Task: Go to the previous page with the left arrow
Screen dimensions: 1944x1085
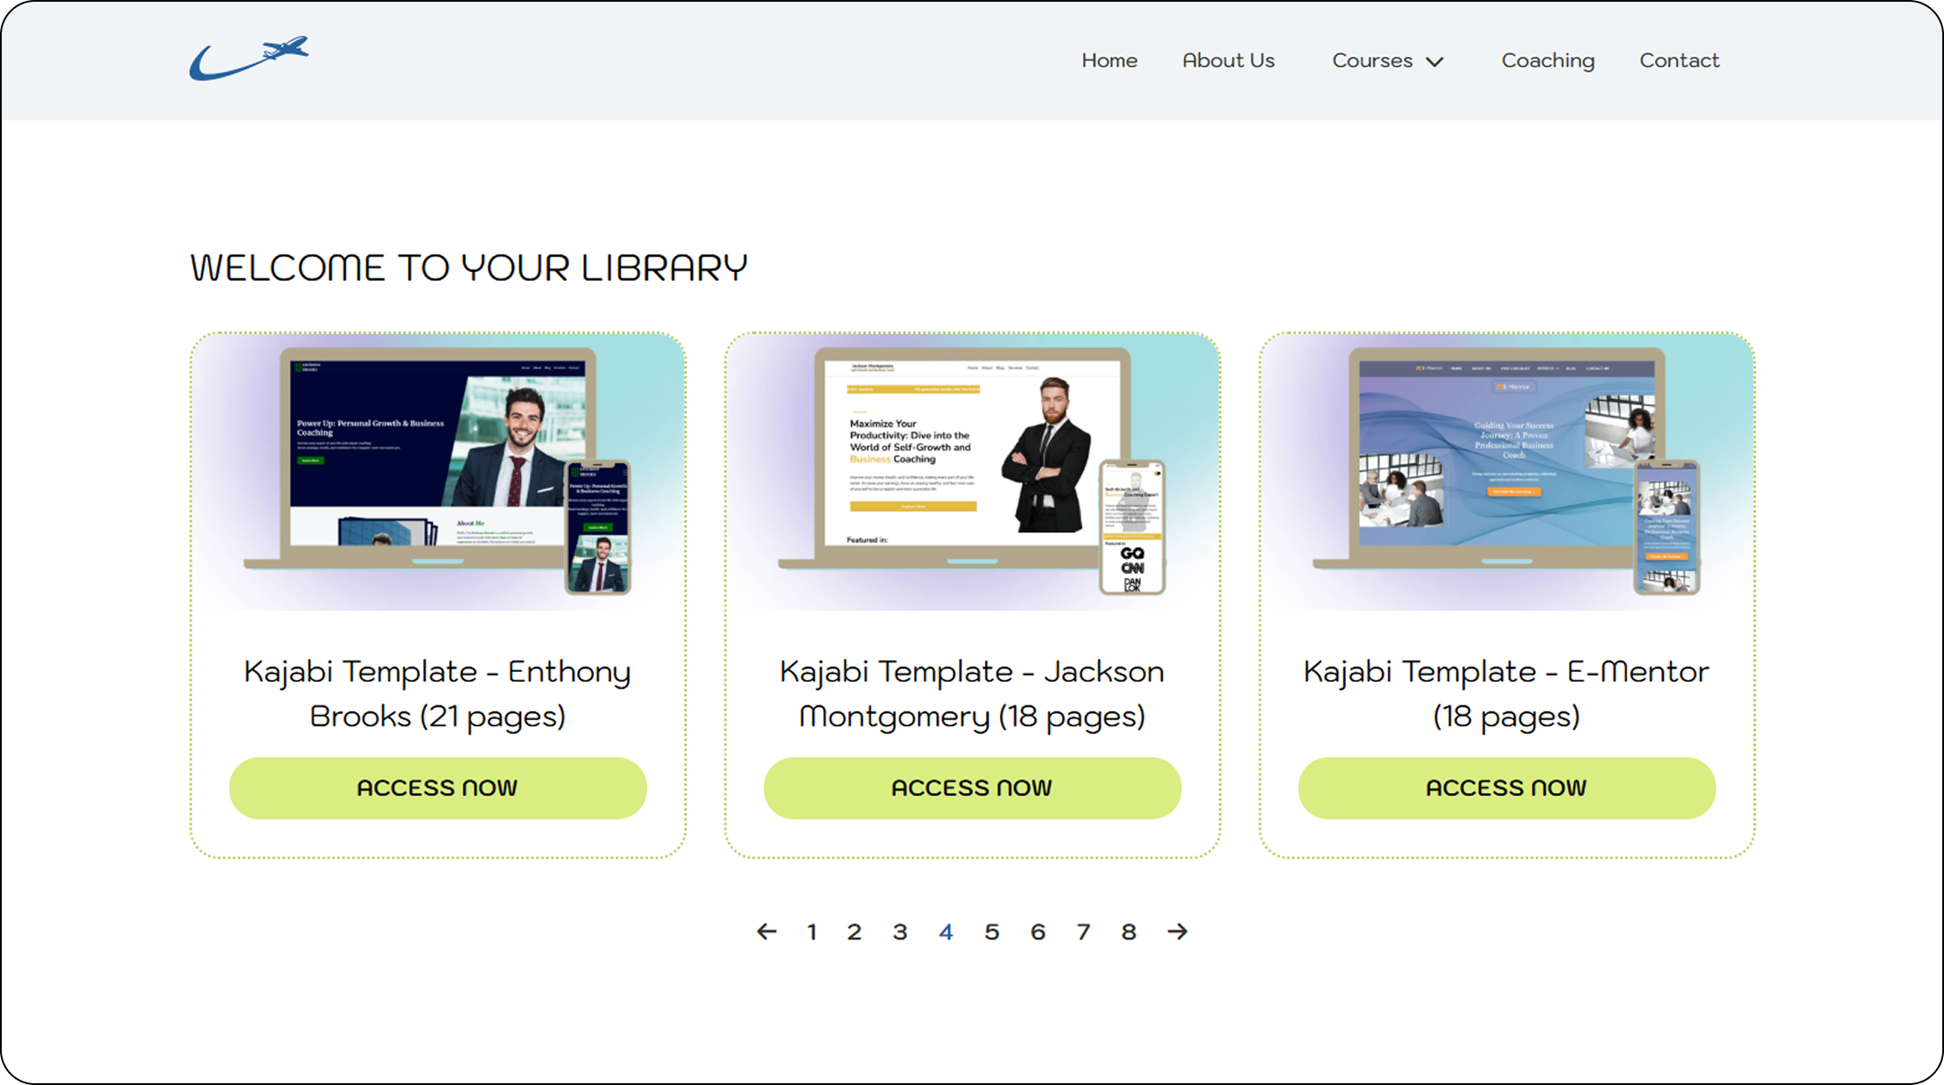Action: (766, 932)
